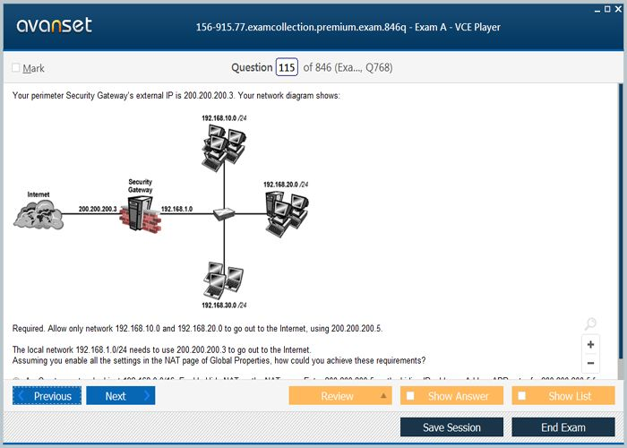
Task: Click End Exam button
Action: click(x=563, y=427)
